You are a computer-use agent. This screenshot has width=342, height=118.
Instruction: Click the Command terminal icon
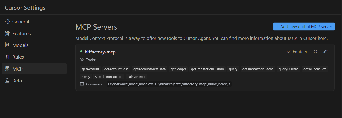coord(82,84)
